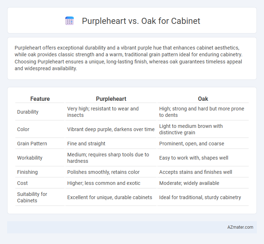This screenshot has height=244, width=264.
Task: Click the calendar grid icon beside the title
Action: point(70,21)
